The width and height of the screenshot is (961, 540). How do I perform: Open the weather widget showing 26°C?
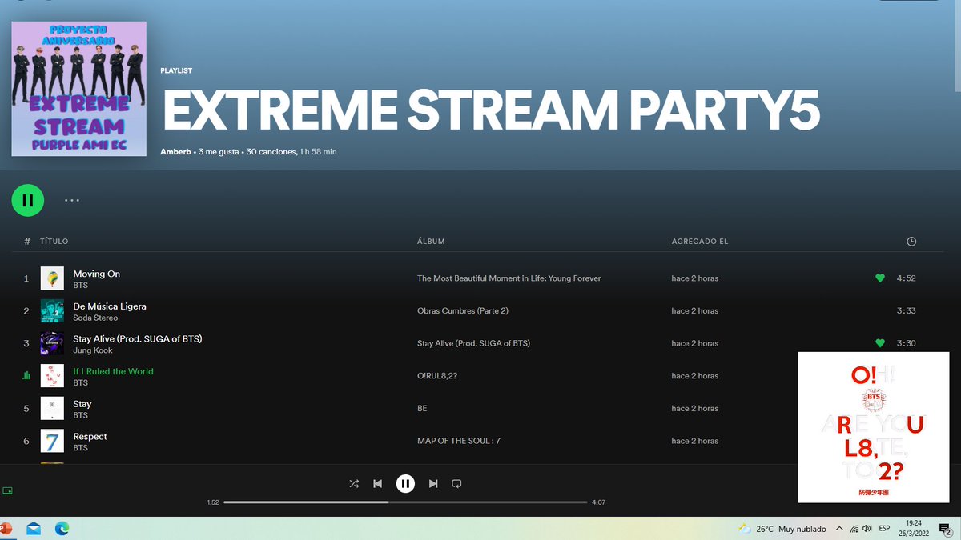click(x=782, y=529)
